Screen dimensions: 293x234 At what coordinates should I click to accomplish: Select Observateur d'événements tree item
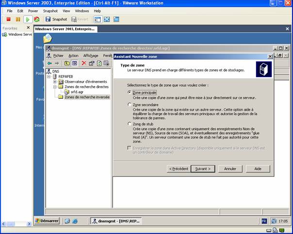click(85, 82)
